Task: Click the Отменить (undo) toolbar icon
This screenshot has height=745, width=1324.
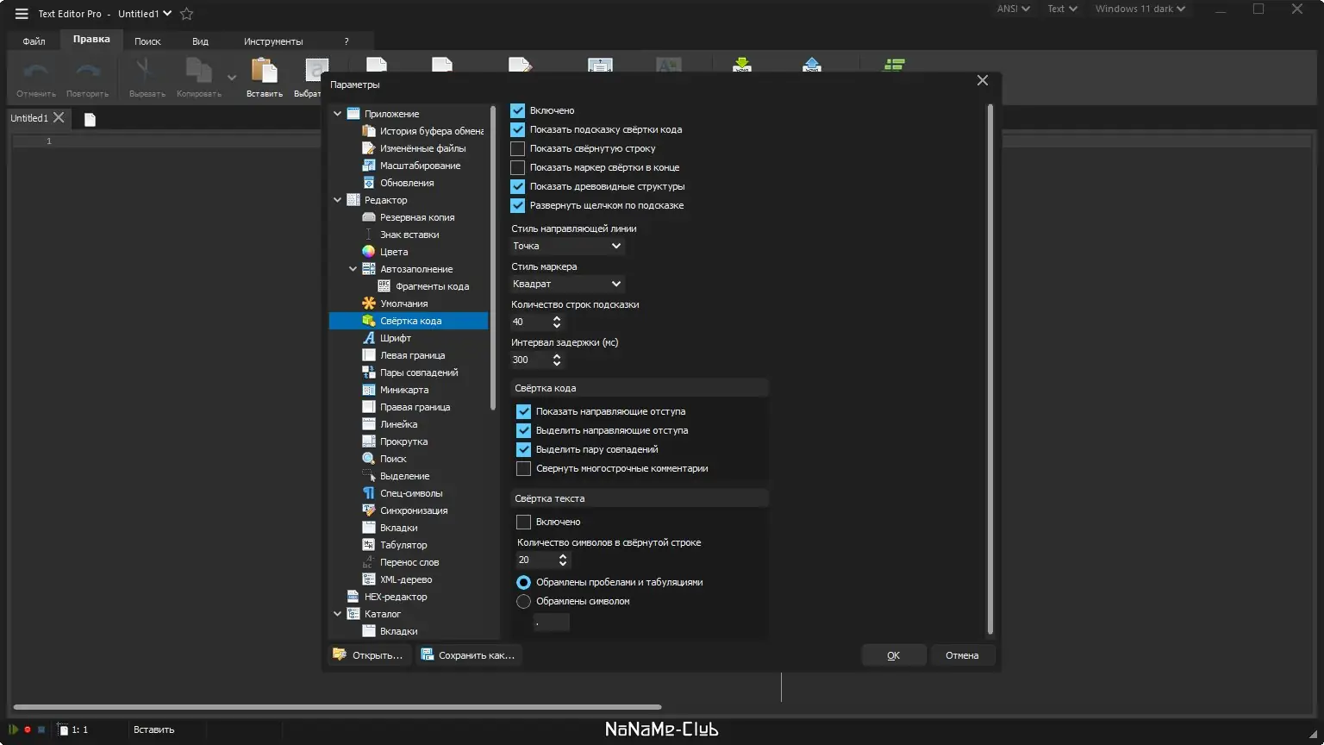Action: point(36,72)
